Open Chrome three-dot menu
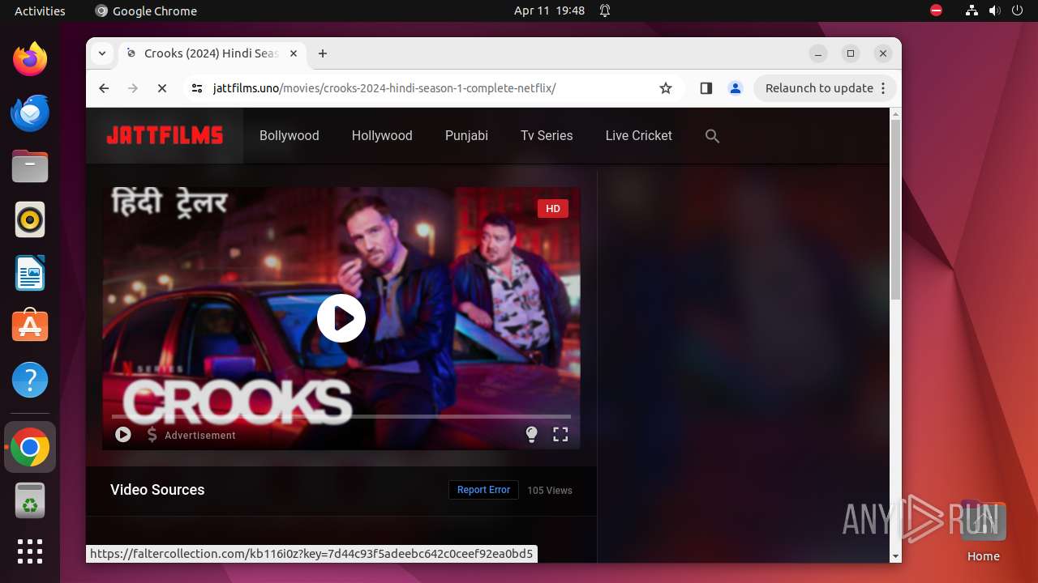The height and width of the screenshot is (583, 1038). 883,88
